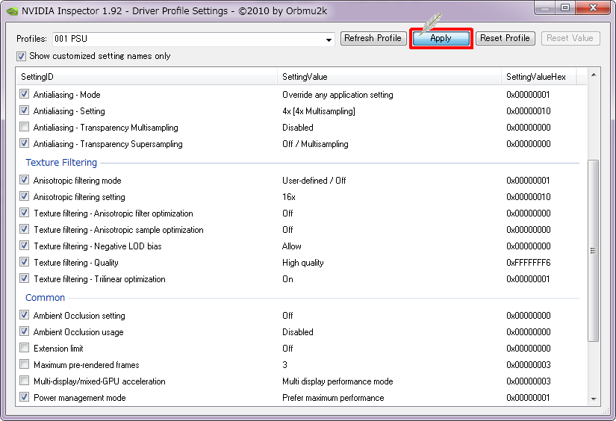This screenshot has height=421, width=616.
Task: Check Antialiasing - Transparency Multisampling checkbox
Action: click(25, 127)
